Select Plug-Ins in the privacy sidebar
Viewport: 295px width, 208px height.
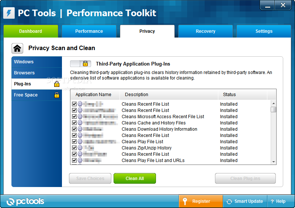tap(37, 84)
